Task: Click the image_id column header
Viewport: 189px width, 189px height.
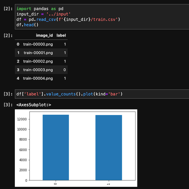Action: [44, 35]
